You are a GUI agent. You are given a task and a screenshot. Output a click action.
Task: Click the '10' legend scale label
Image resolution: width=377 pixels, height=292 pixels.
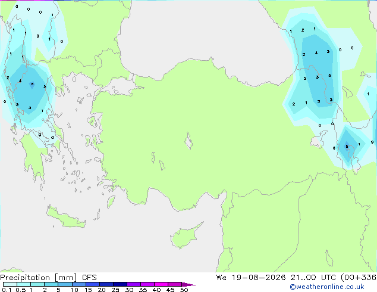coord(74,290)
